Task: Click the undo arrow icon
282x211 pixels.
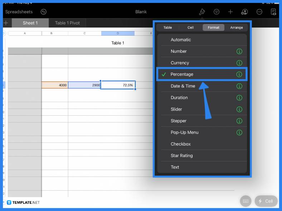Action: pos(44,12)
